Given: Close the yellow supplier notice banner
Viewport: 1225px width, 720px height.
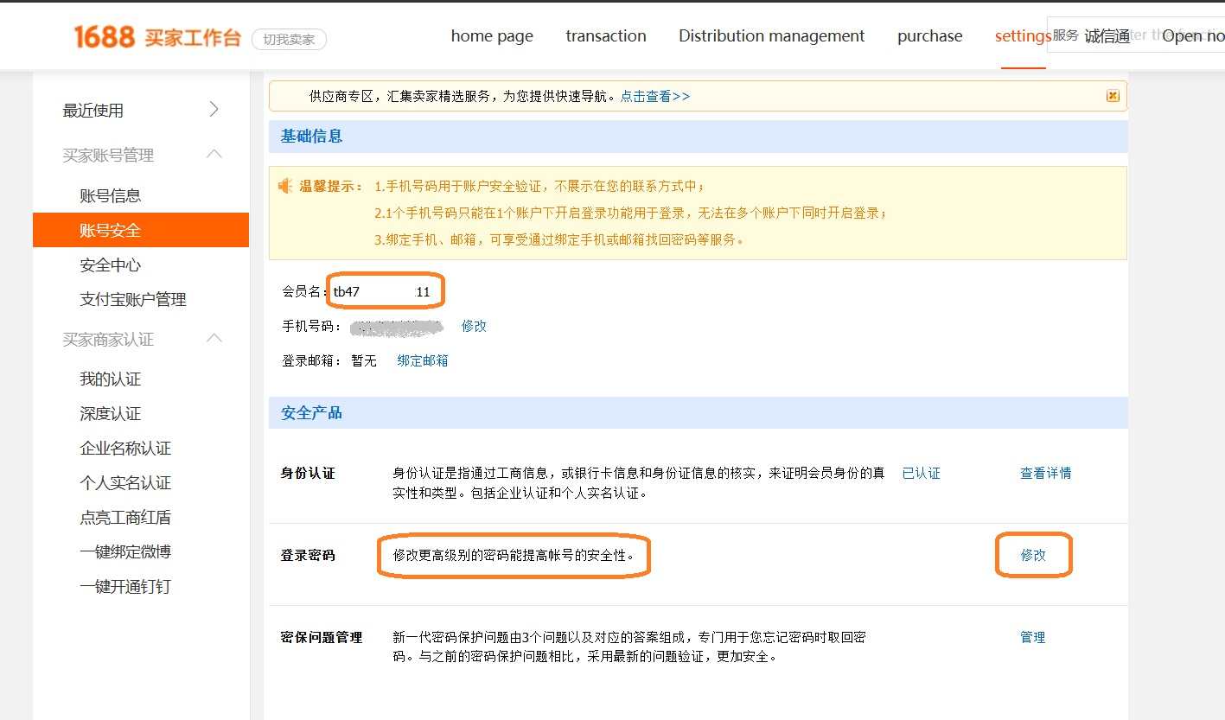Looking at the screenshot, I should 1113,96.
